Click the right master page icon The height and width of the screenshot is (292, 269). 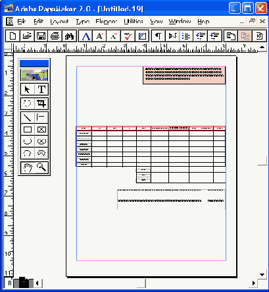tap(10, 283)
